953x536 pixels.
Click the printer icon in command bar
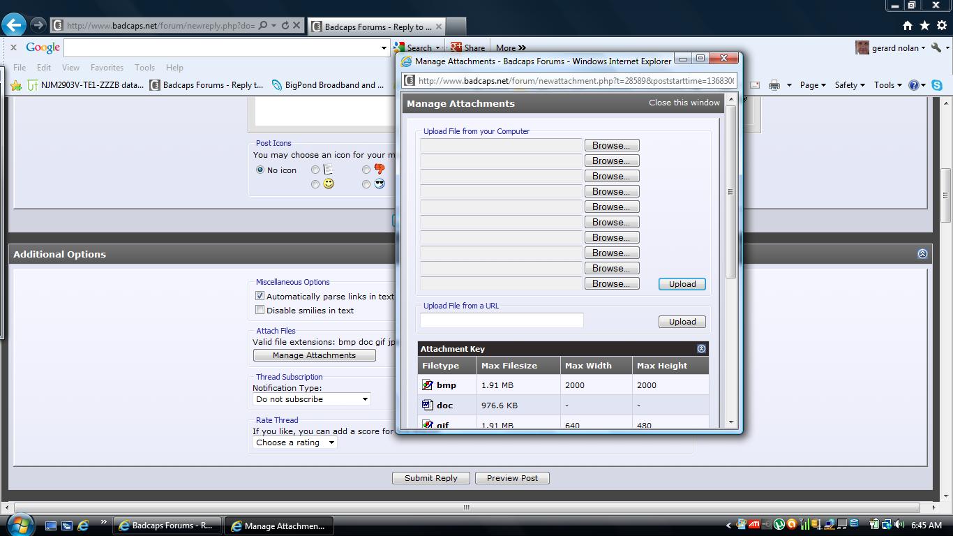coord(774,85)
